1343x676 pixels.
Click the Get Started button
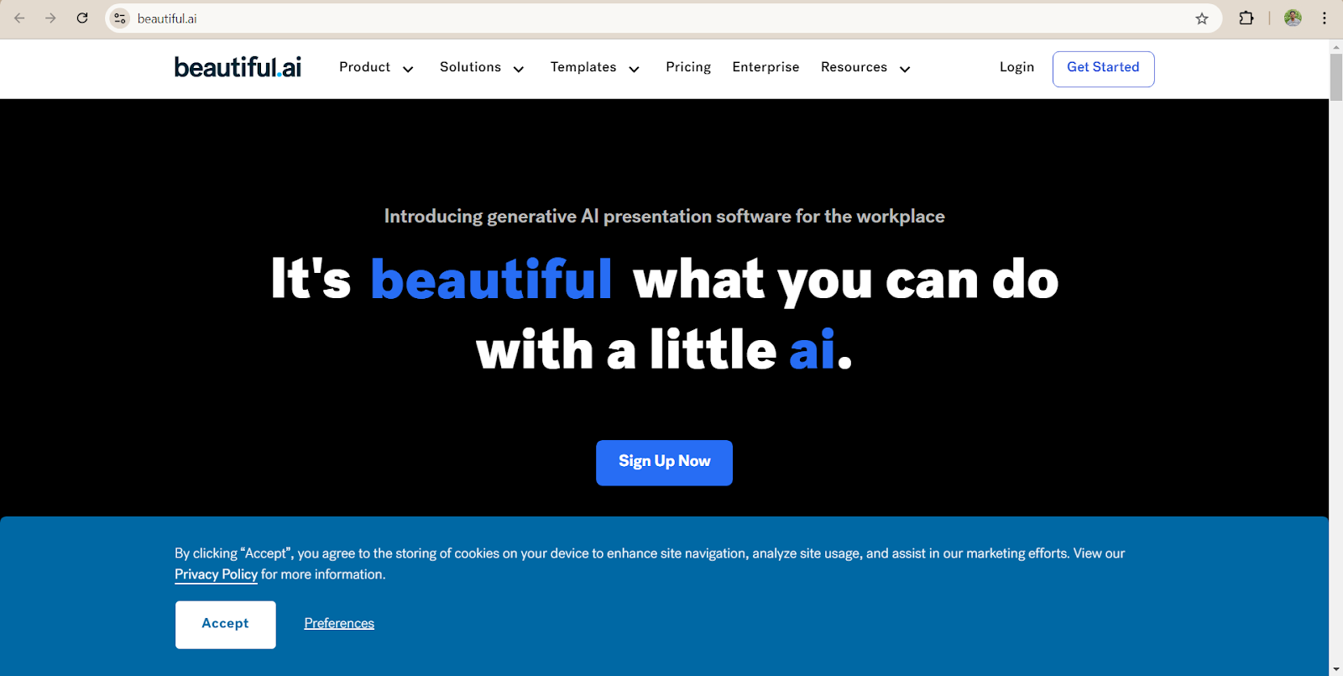[x=1103, y=69]
